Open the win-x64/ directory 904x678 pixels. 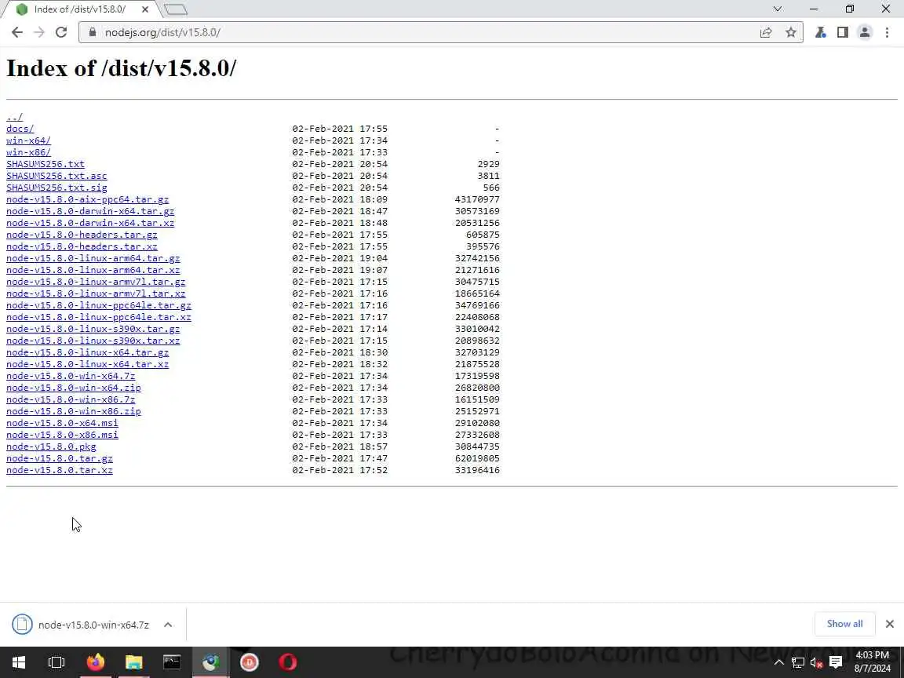click(x=28, y=140)
